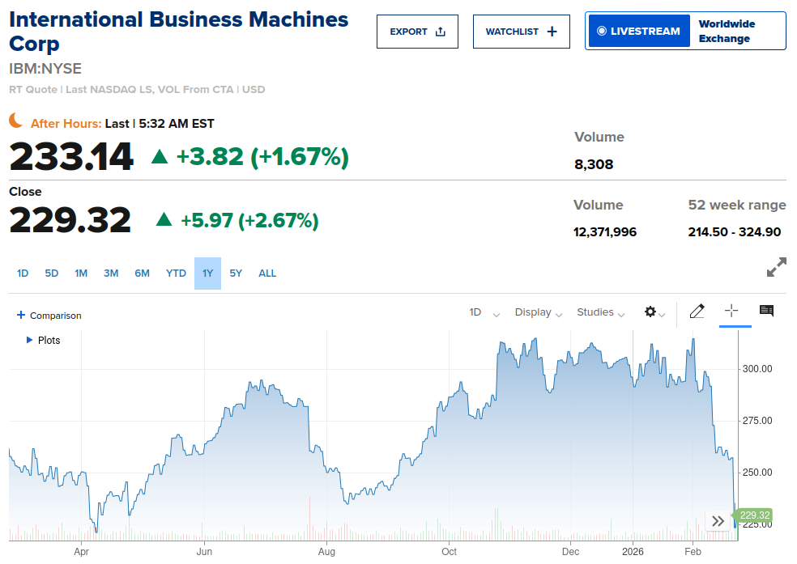Select the 5Y time range tab
The width and height of the screenshot is (797, 564).
(x=236, y=274)
